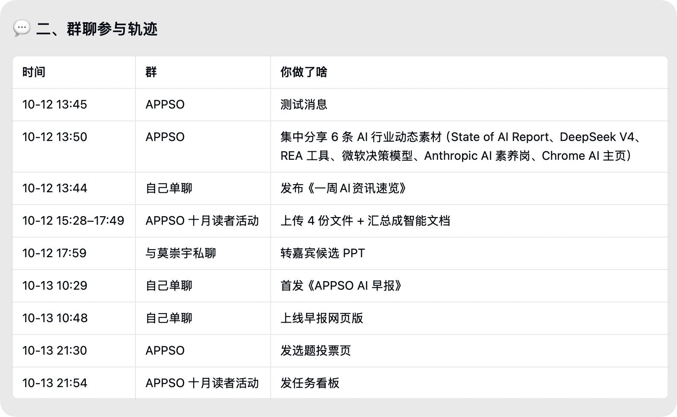Click the speech bubble icon beside the heading

21,29
